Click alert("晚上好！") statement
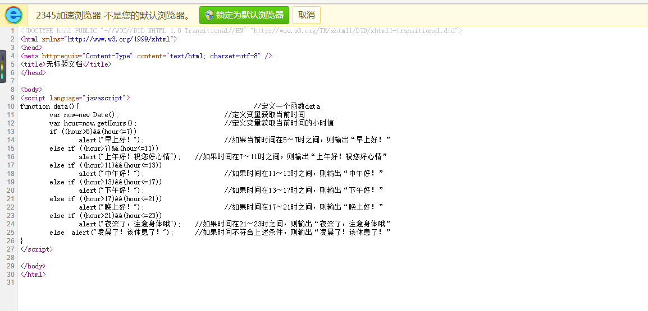Screen dimensions: 648x311 tap(112, 207)
